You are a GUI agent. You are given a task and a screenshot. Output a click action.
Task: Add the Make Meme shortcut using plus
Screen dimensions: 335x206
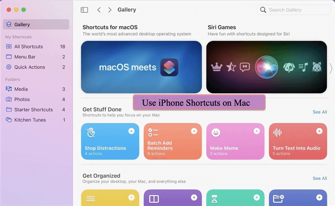tap(257, 131)
